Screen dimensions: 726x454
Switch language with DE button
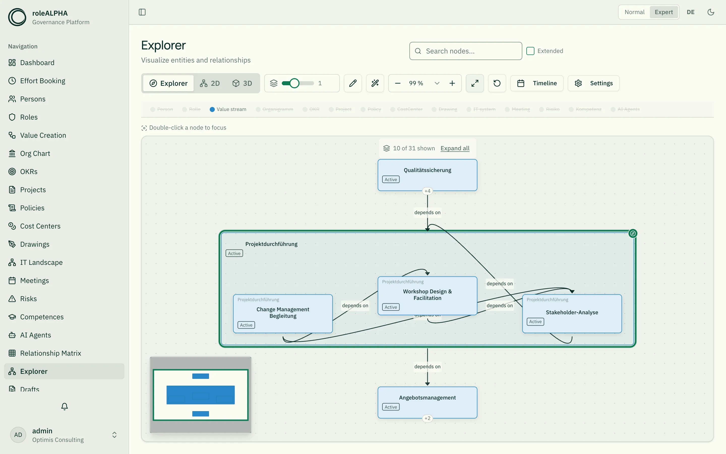691,12
